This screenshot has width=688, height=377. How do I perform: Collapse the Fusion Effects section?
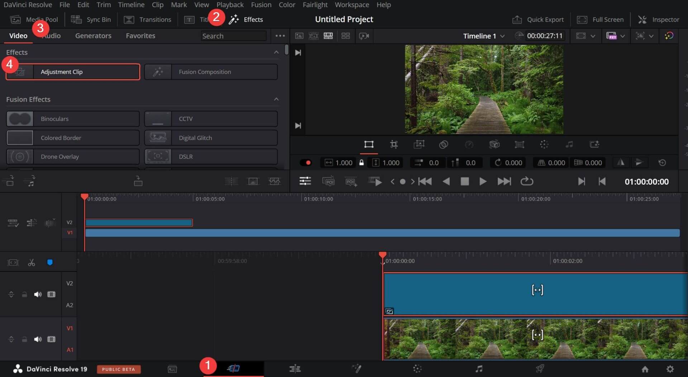276,99
